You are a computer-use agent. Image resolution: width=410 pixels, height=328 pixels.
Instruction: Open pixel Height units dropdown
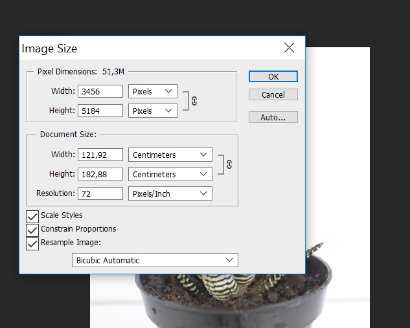point(153,111)
